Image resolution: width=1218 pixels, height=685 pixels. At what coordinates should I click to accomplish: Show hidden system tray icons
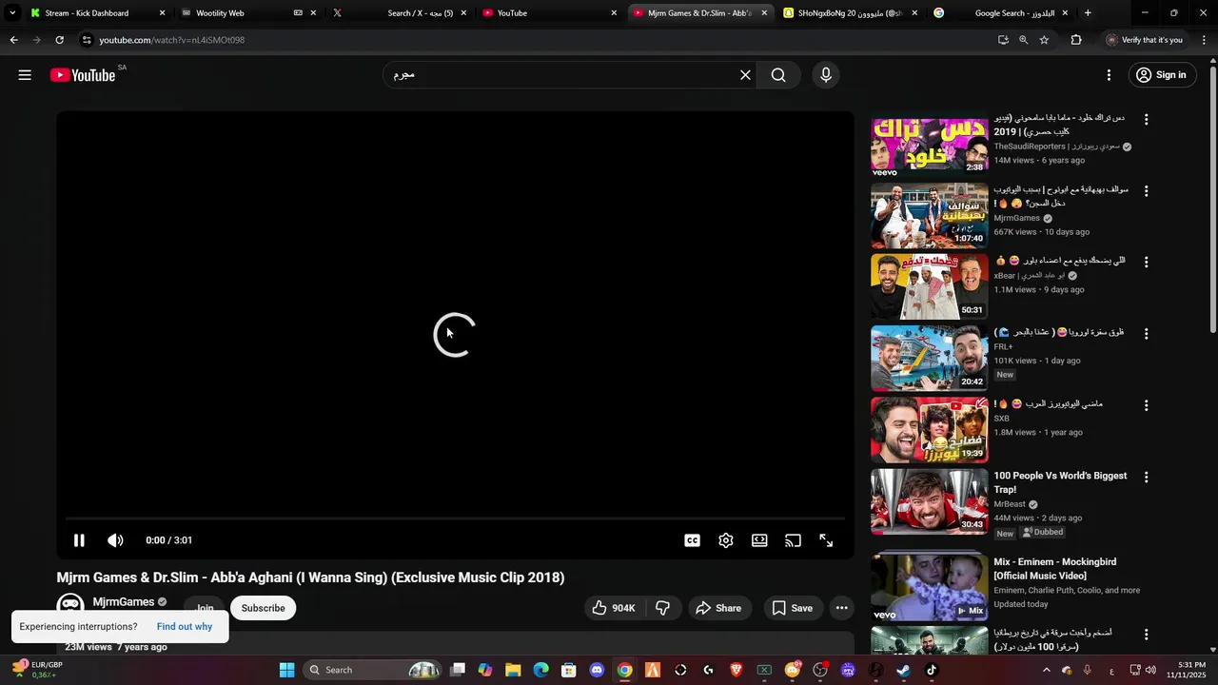point(1047,670)
